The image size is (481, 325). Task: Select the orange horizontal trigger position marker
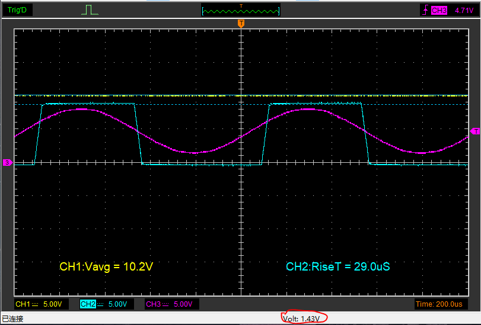(241, 23)
